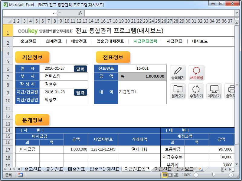Open the 지급전표 menu link
This screenshot has height=181, width=242.
(x=175, y=41)
